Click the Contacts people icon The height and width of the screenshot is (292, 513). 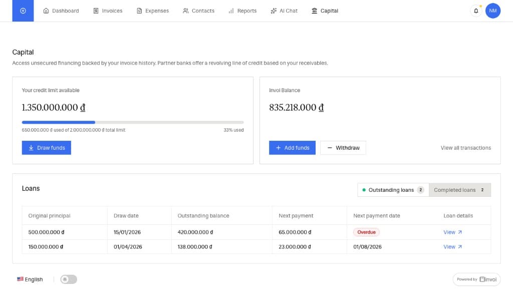[x=186, y=11]
